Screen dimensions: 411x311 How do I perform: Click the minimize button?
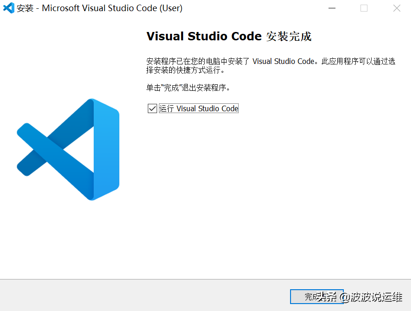(x=332, y=8)
